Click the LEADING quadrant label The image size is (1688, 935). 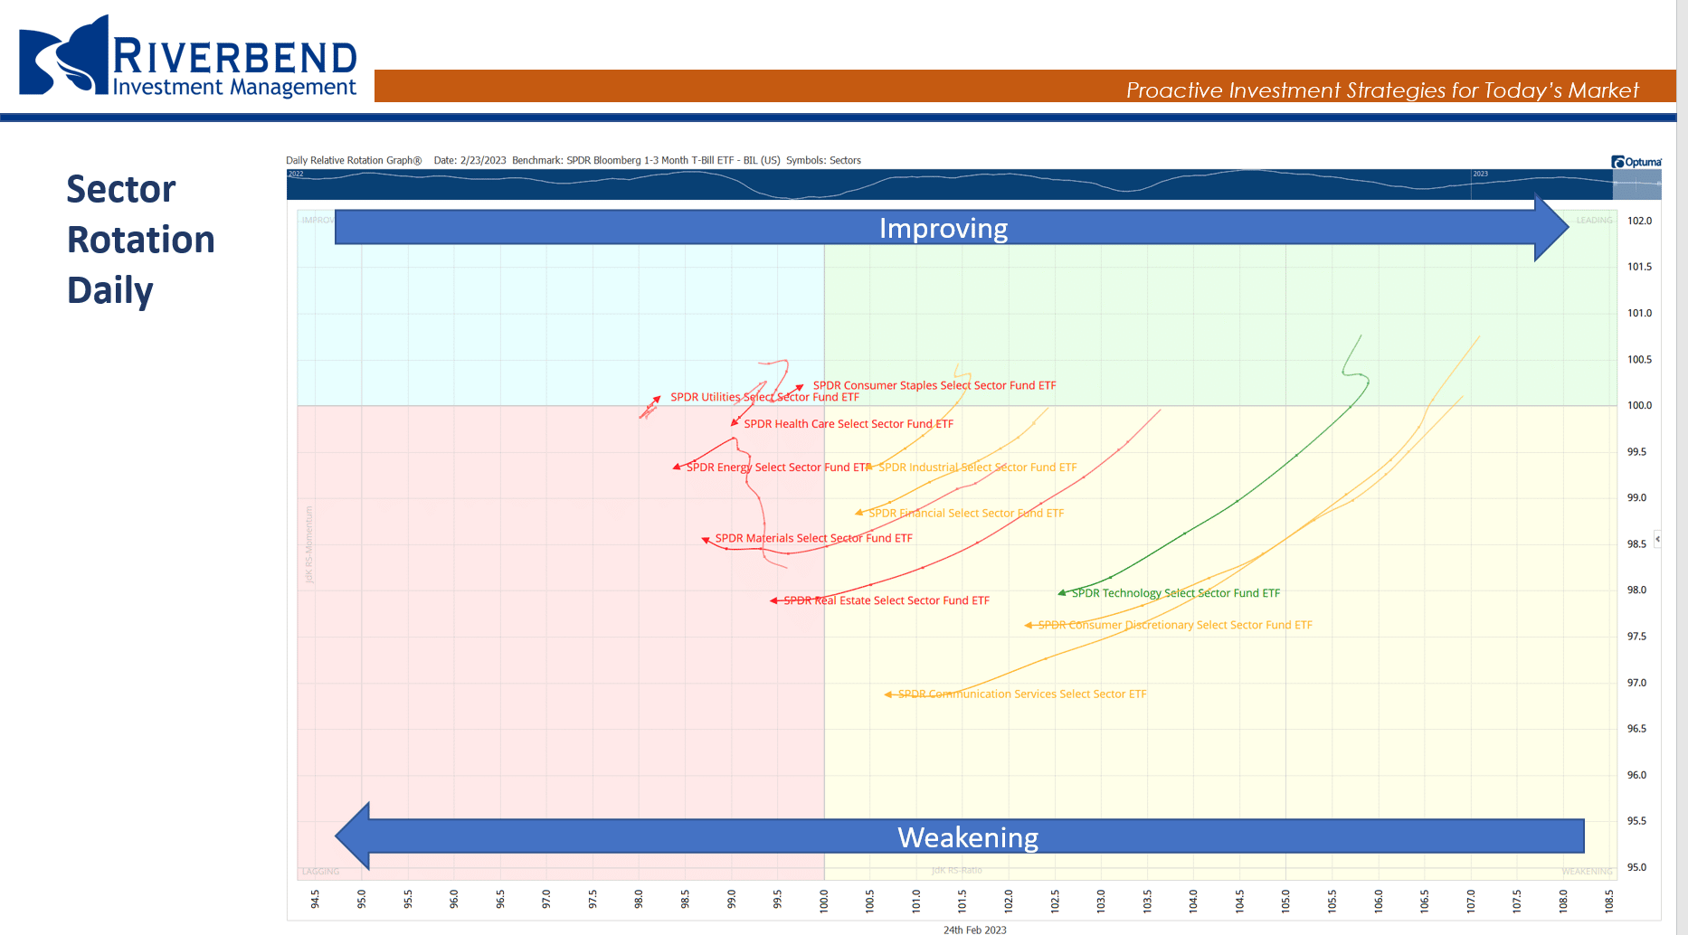point(1594,220)
